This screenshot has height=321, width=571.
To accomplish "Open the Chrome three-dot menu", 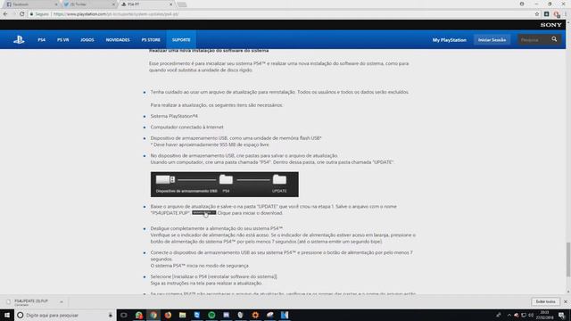I will pyautogui.click(x=566, y=14).
